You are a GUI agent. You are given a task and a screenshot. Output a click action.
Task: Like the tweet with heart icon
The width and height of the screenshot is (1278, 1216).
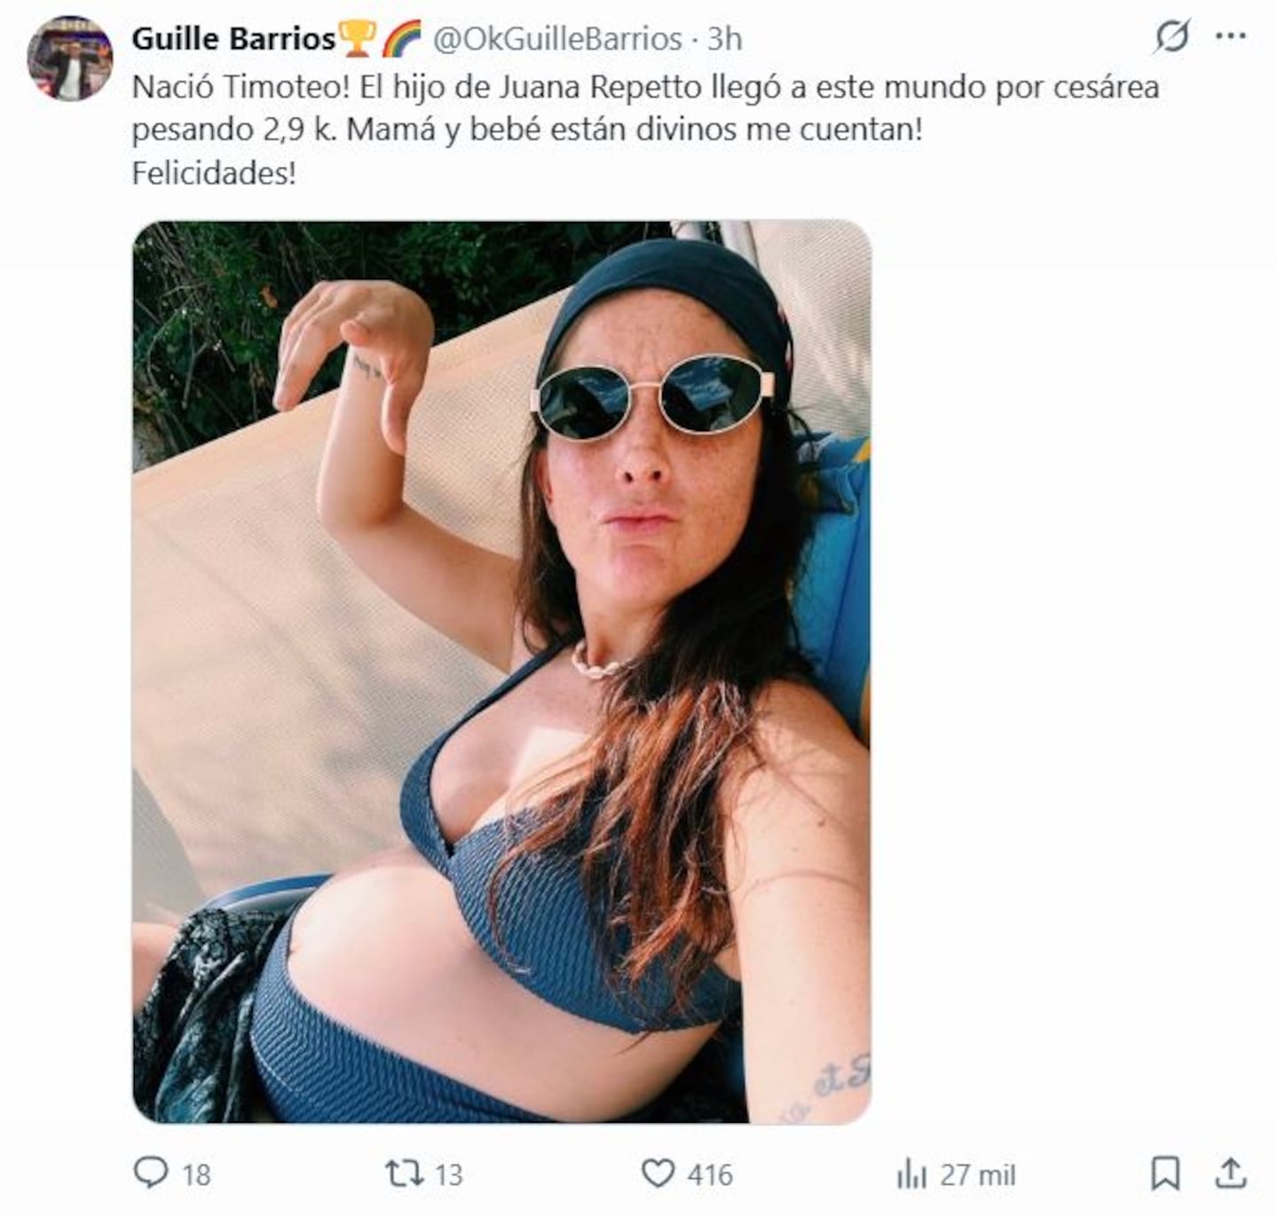[x=658, y=1173]
